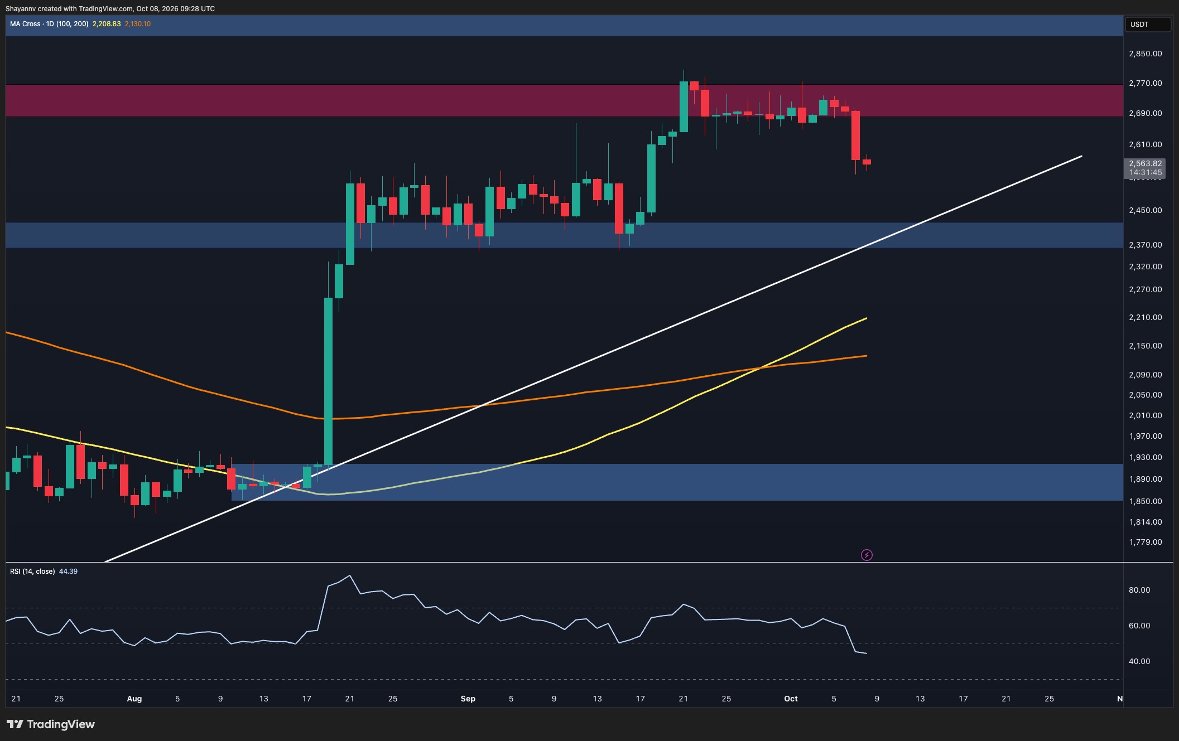Click the MA value 2,208.83 in legend
Image resolution: width=1179 pixels, height=741 pixels.
click(107, 24)
